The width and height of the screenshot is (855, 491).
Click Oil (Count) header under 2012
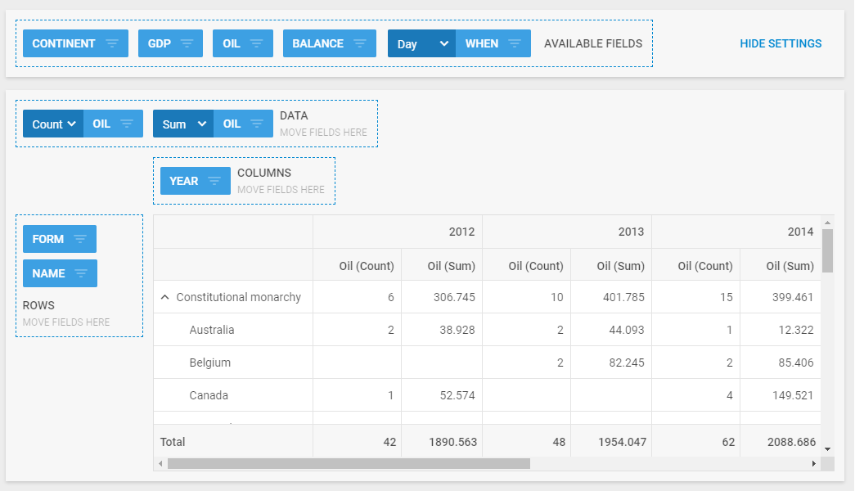click(x=358, y=266)
